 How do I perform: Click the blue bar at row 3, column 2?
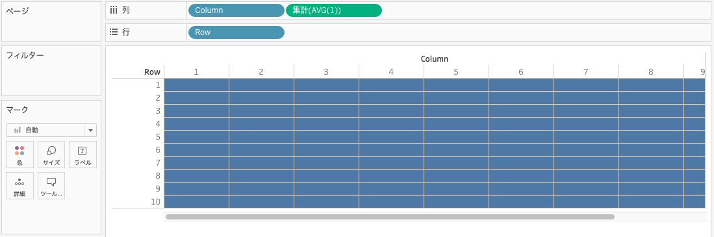tap(261, 111)
